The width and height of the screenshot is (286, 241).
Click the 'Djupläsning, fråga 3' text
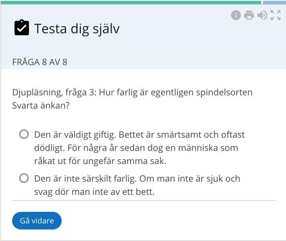click(54, 93)
